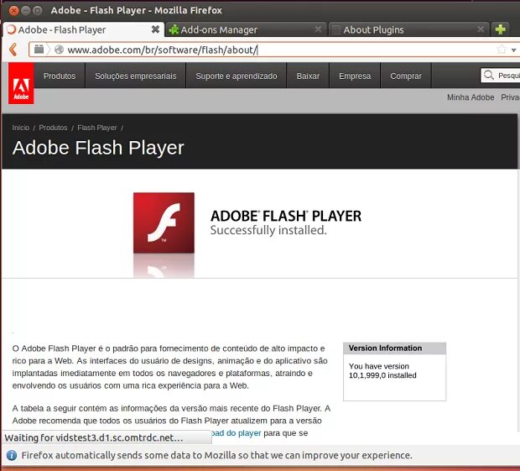Close the About Plugins tab
520x471 pixels.
[481, 29]
